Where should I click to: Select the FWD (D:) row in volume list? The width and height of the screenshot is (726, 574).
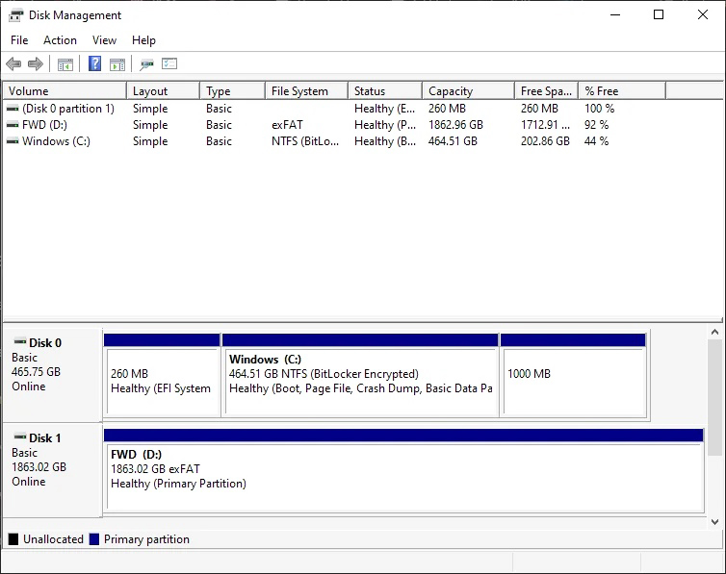[x=44, y=125]
